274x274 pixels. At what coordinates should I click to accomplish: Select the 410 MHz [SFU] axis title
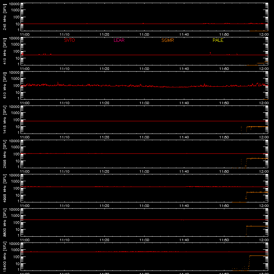tap(5, 51)
